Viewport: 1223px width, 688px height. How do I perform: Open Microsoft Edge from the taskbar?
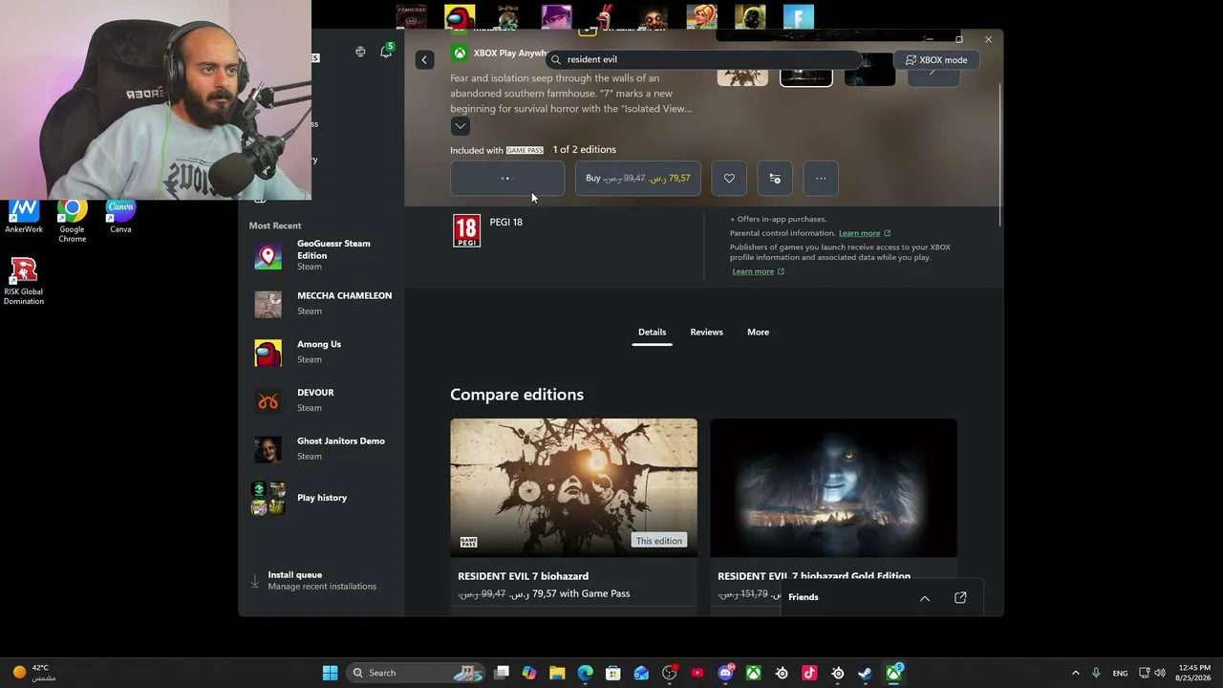(x=586, y=673)
